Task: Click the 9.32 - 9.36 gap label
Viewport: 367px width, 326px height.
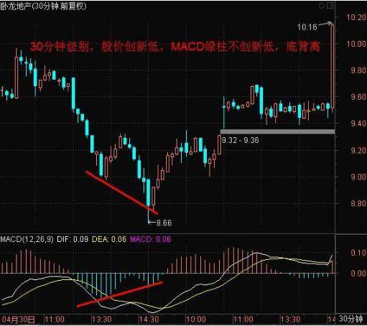Action: (x=241, y=140)
